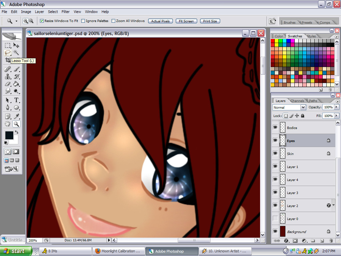Open the Brushes palette well tab

click(289, 22)
